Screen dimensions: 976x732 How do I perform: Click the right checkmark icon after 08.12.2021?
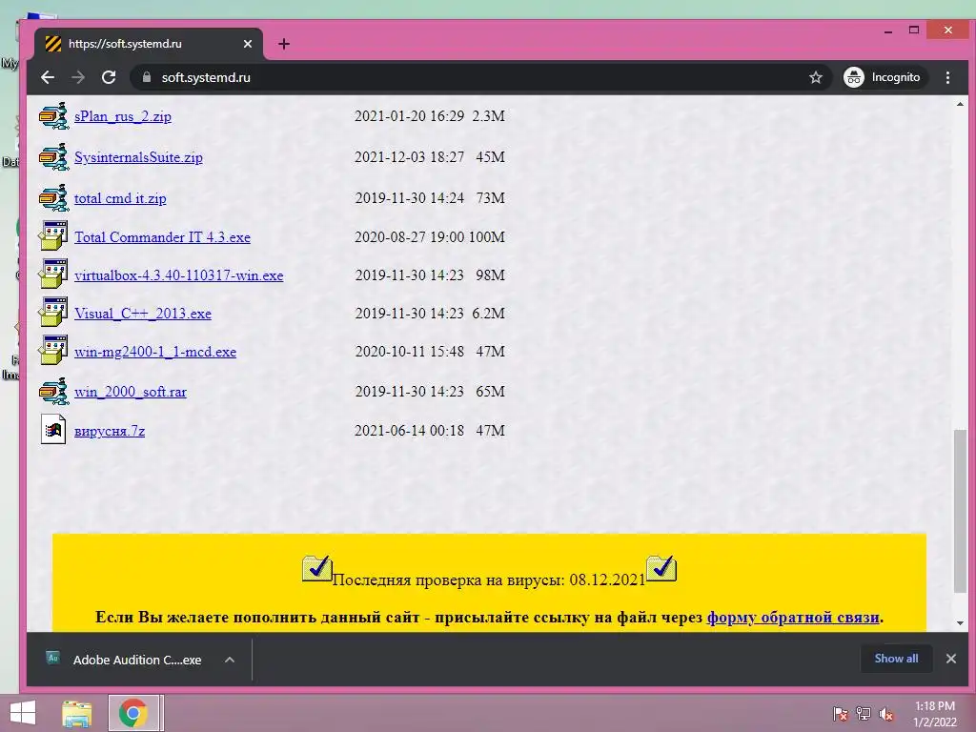661,568
